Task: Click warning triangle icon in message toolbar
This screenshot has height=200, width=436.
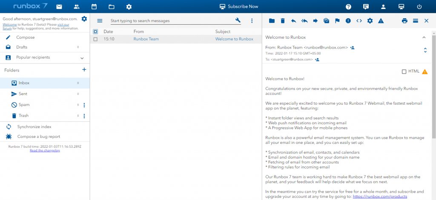Action: pos(381,20)
